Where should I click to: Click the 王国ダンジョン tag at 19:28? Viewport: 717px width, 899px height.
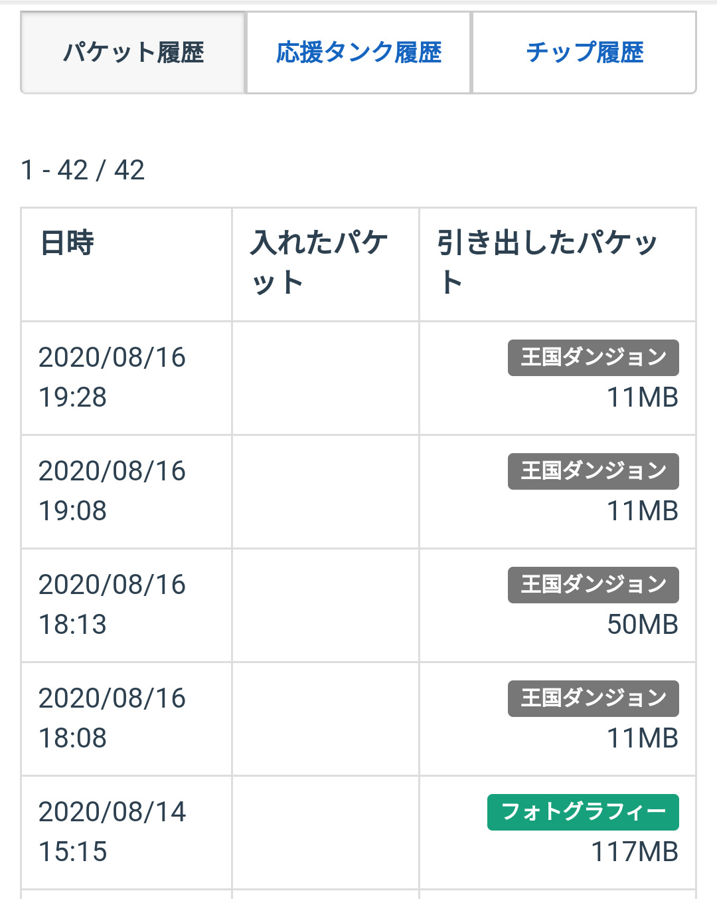pos(593,357)
